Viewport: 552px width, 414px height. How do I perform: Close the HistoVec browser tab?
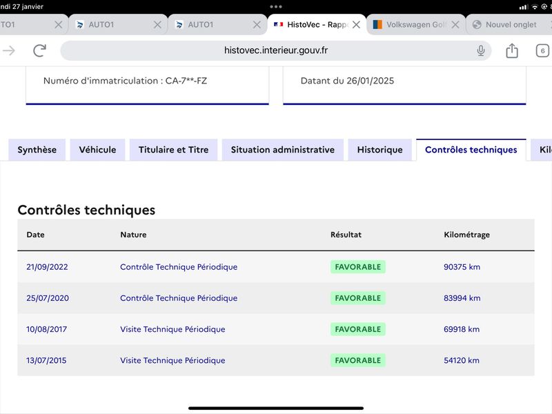356,25
